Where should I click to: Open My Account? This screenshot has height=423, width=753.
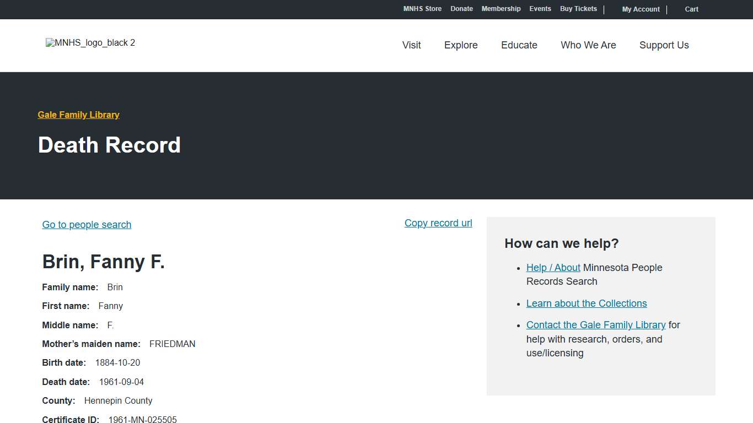tap(641, 9)
